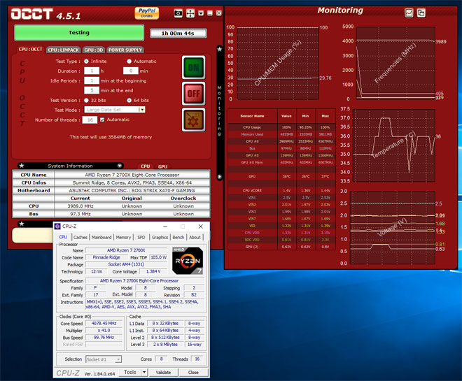Open SPD tab in CPU-Z

pyautogui.click(x=141, y=237)
